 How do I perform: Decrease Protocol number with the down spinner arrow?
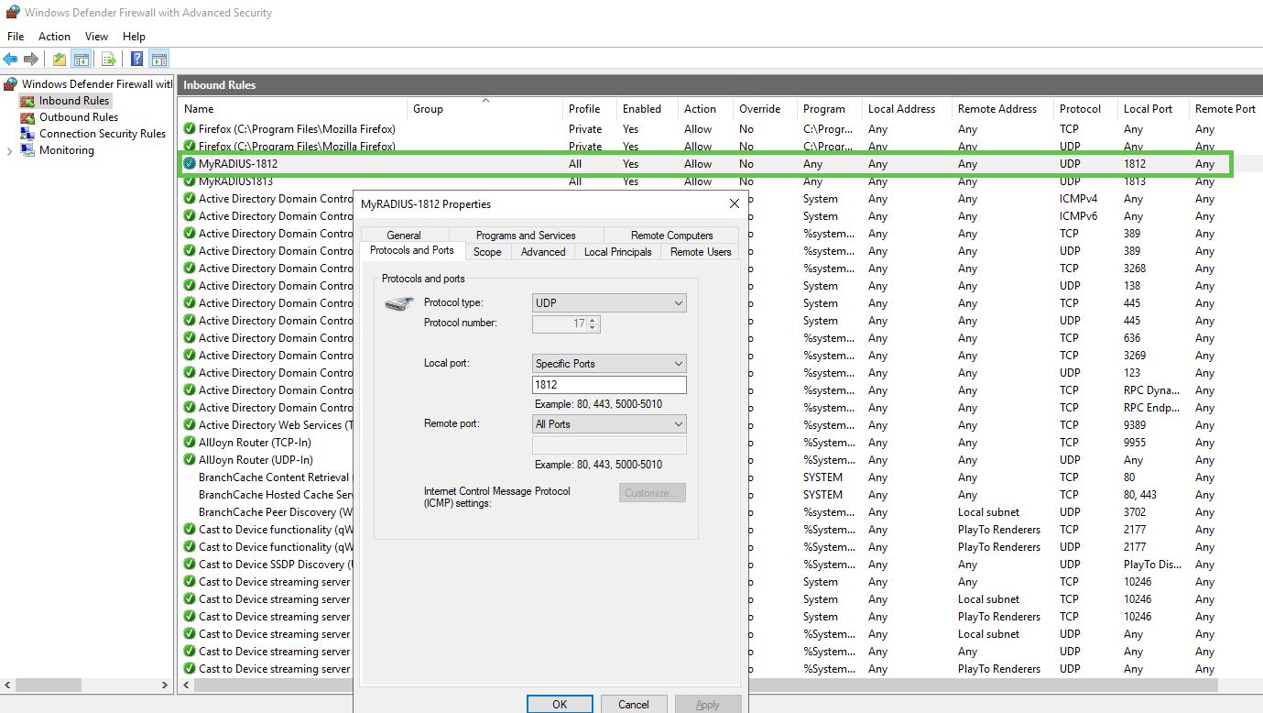[593, 328]
